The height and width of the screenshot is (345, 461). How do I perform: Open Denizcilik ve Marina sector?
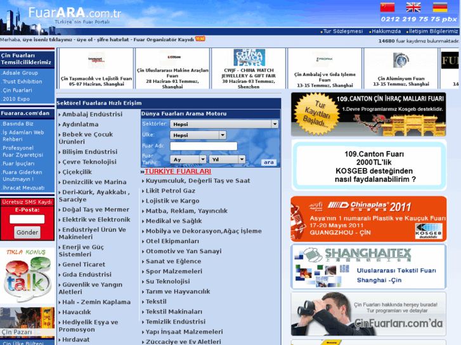click(94, 182)
